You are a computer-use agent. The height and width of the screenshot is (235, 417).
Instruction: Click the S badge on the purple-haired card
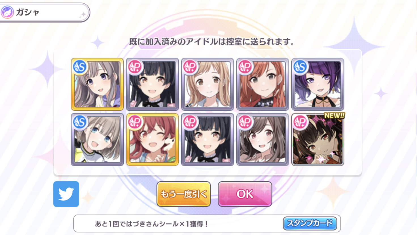pos(300,67)
